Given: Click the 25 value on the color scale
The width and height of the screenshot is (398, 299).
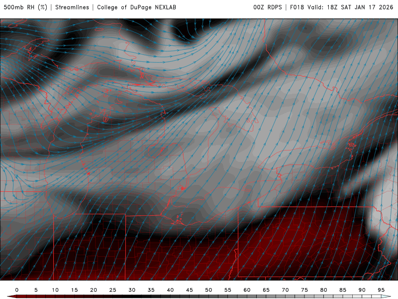Looking at the screenshot, I should click(x=113, y=290).
